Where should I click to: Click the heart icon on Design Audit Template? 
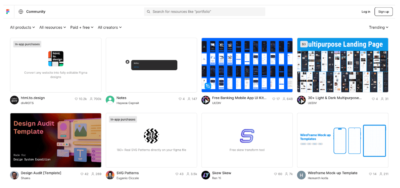pos(82,174)
